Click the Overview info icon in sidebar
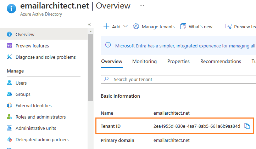 (9, 34)
